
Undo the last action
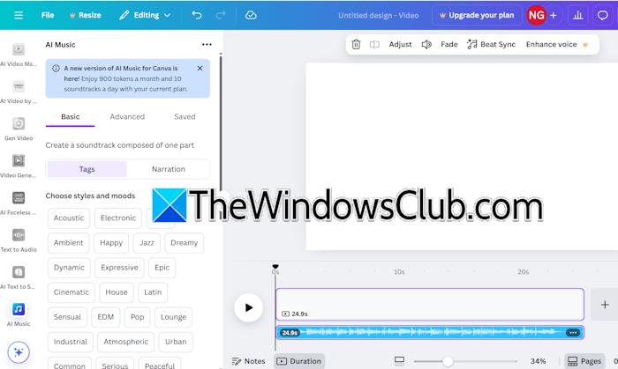tap(196, 15)
